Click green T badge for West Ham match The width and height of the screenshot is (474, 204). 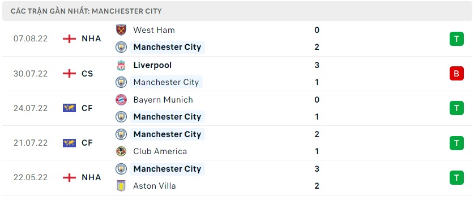pyautogui.click(x=456, y=39)
